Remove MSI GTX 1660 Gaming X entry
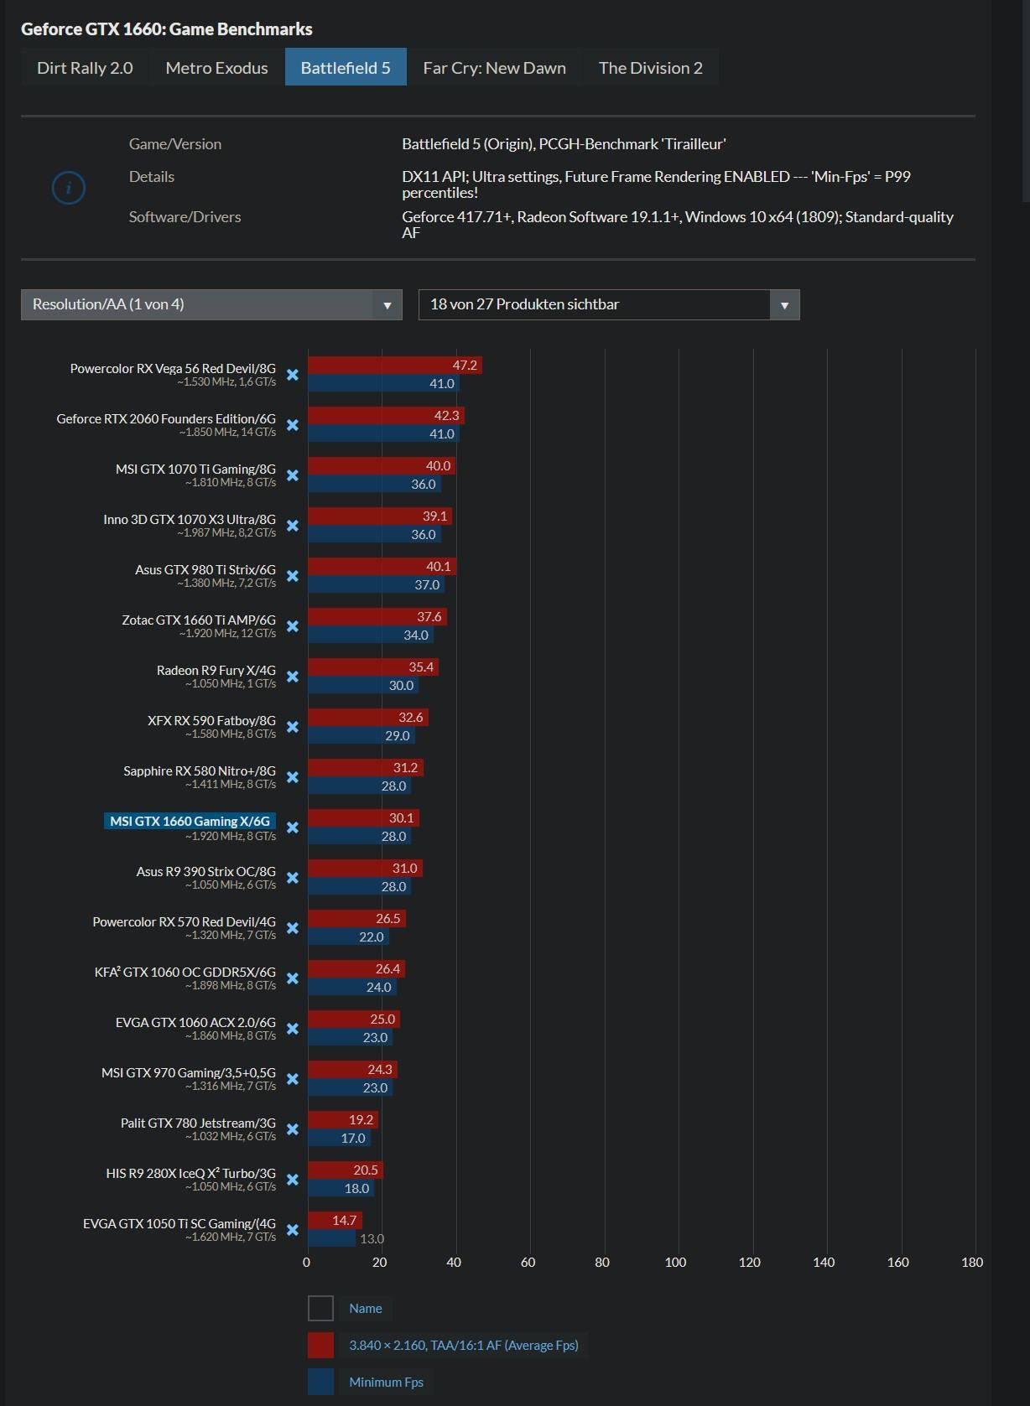The width and height of the screenshot is (1030, 1406). [x=293, y=828]
